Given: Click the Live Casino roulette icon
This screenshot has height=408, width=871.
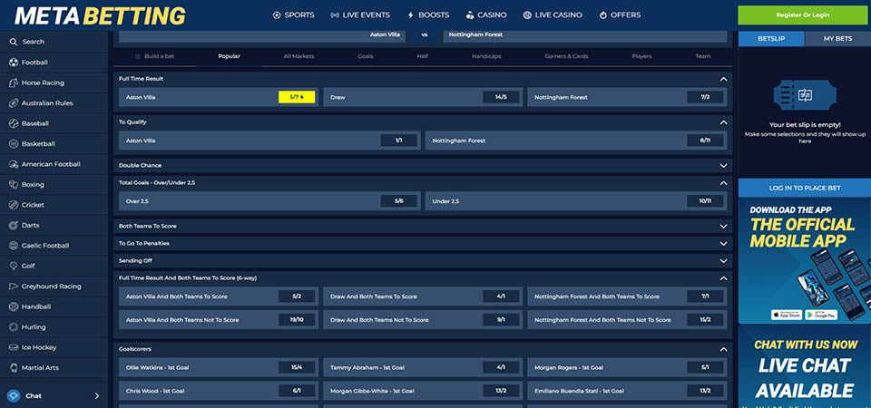Looking at the screenshot, I should pos(527,15).
